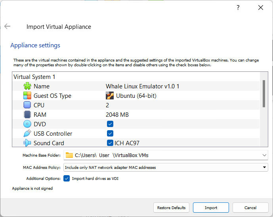Click the DVD disc icon
273x217 pixels.
[x=27, y=124]
